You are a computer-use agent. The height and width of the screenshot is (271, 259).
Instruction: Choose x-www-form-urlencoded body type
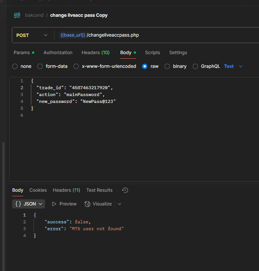(x=76, y=66)
